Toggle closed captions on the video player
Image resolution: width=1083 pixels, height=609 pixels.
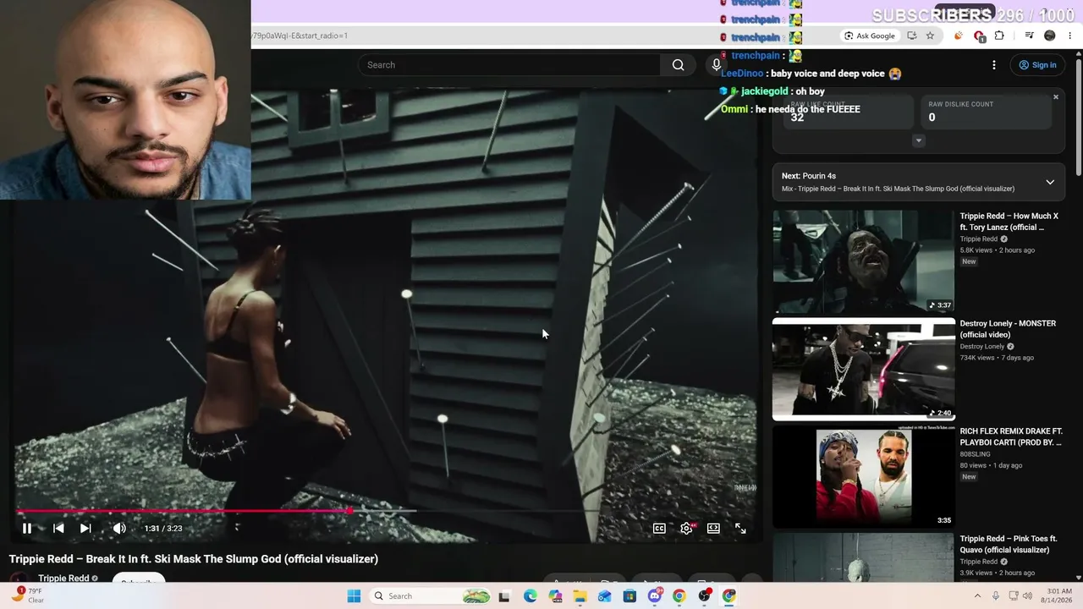point(659,529)
